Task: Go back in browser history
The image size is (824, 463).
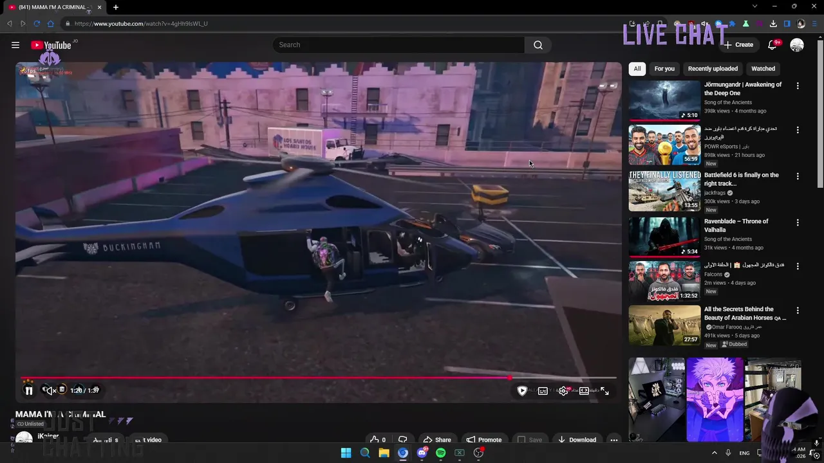Action: click(10, 24)
